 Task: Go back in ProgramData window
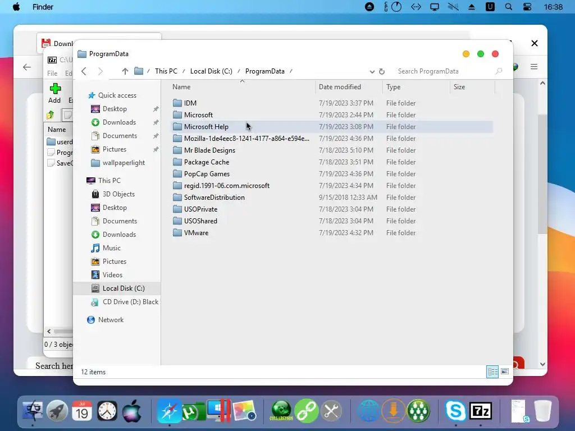[84, 71]
